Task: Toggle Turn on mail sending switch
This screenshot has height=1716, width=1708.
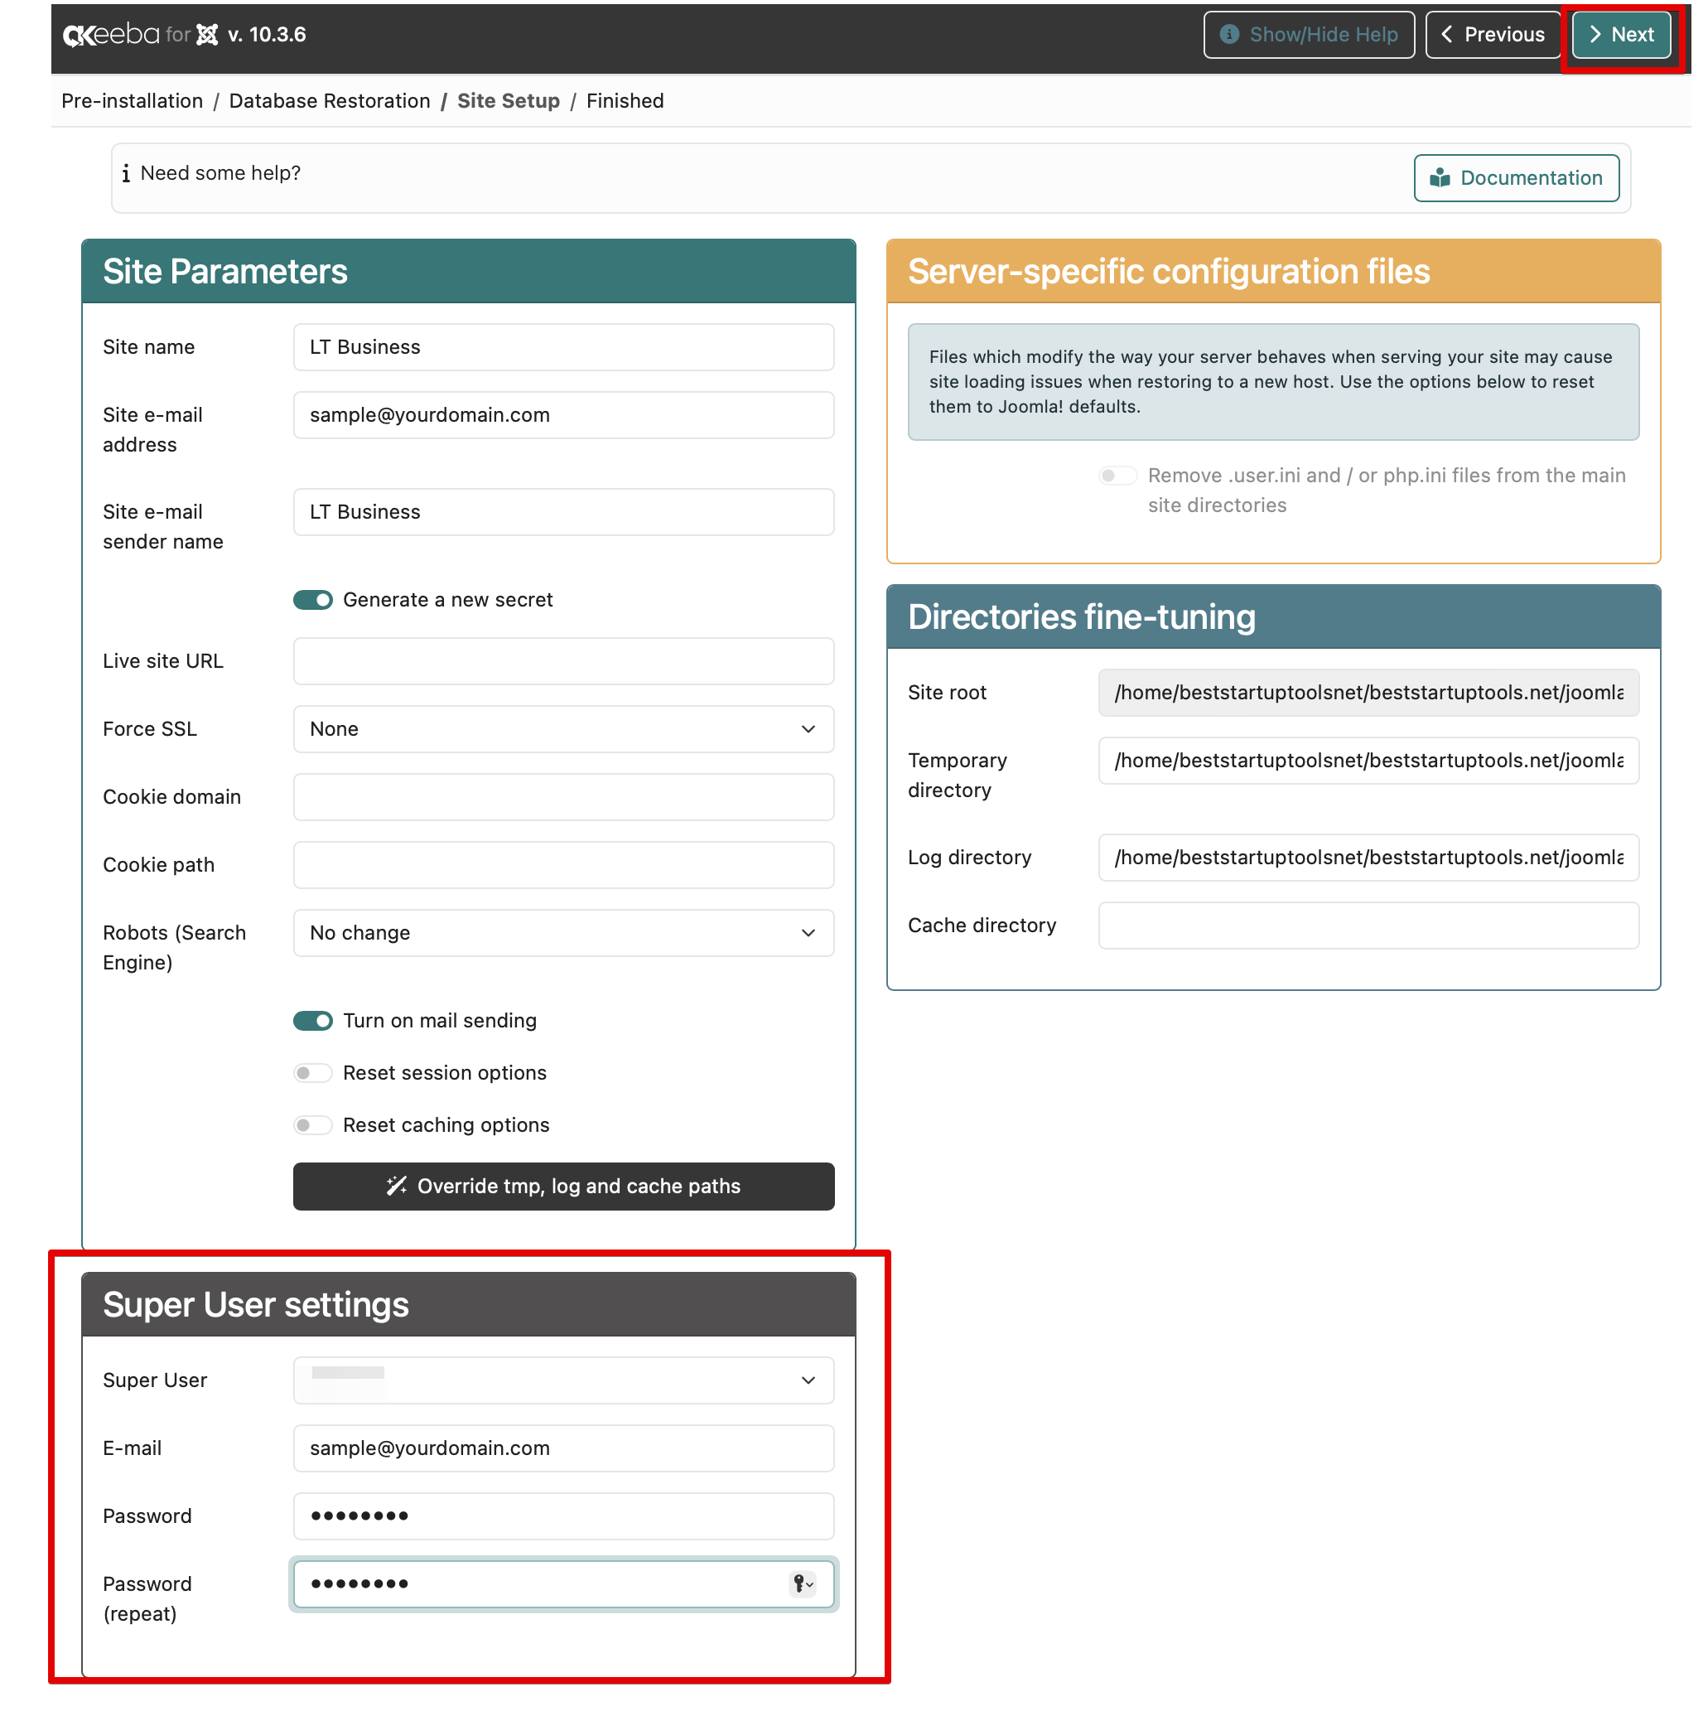Action: [312, 1021]
